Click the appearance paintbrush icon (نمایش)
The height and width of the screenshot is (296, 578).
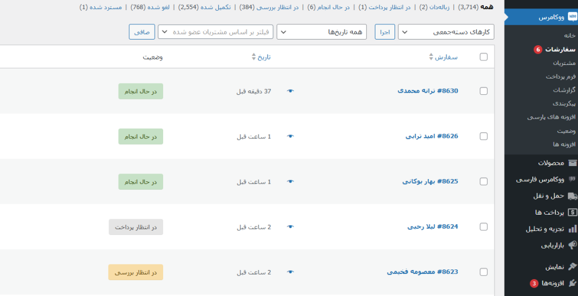tap(572, 267)
